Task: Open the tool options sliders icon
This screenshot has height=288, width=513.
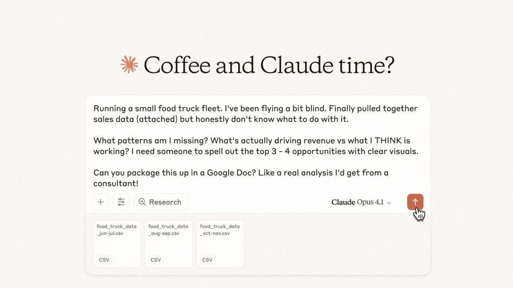Action: click(x=121, y=202)
